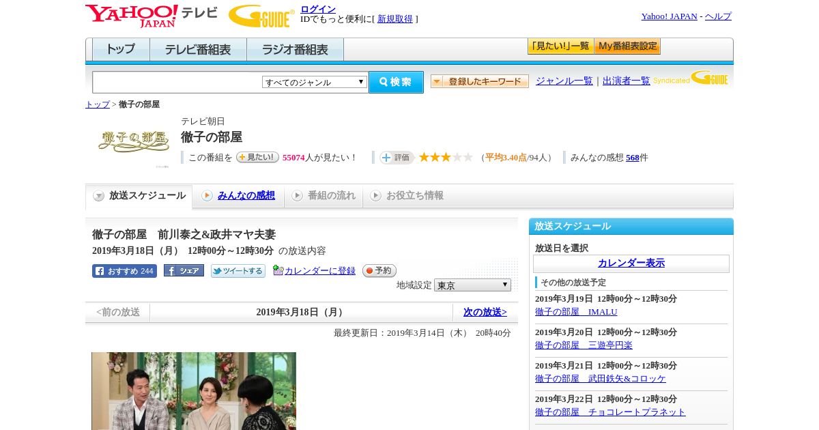
Task: Select the お役立ち情報 tab
Action: tap(407, 196)
